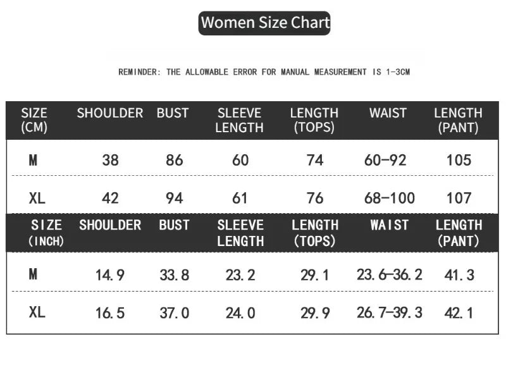Screen dimensions: 506x370
Task: Click the M shoulder value 14.9
Action: (109, 275)
